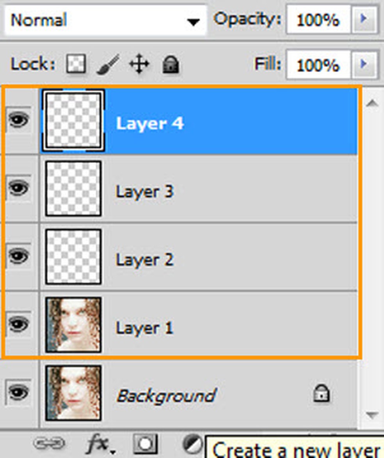Lock layer position
Screen dimensions: 384x458
tap(139, 64)
